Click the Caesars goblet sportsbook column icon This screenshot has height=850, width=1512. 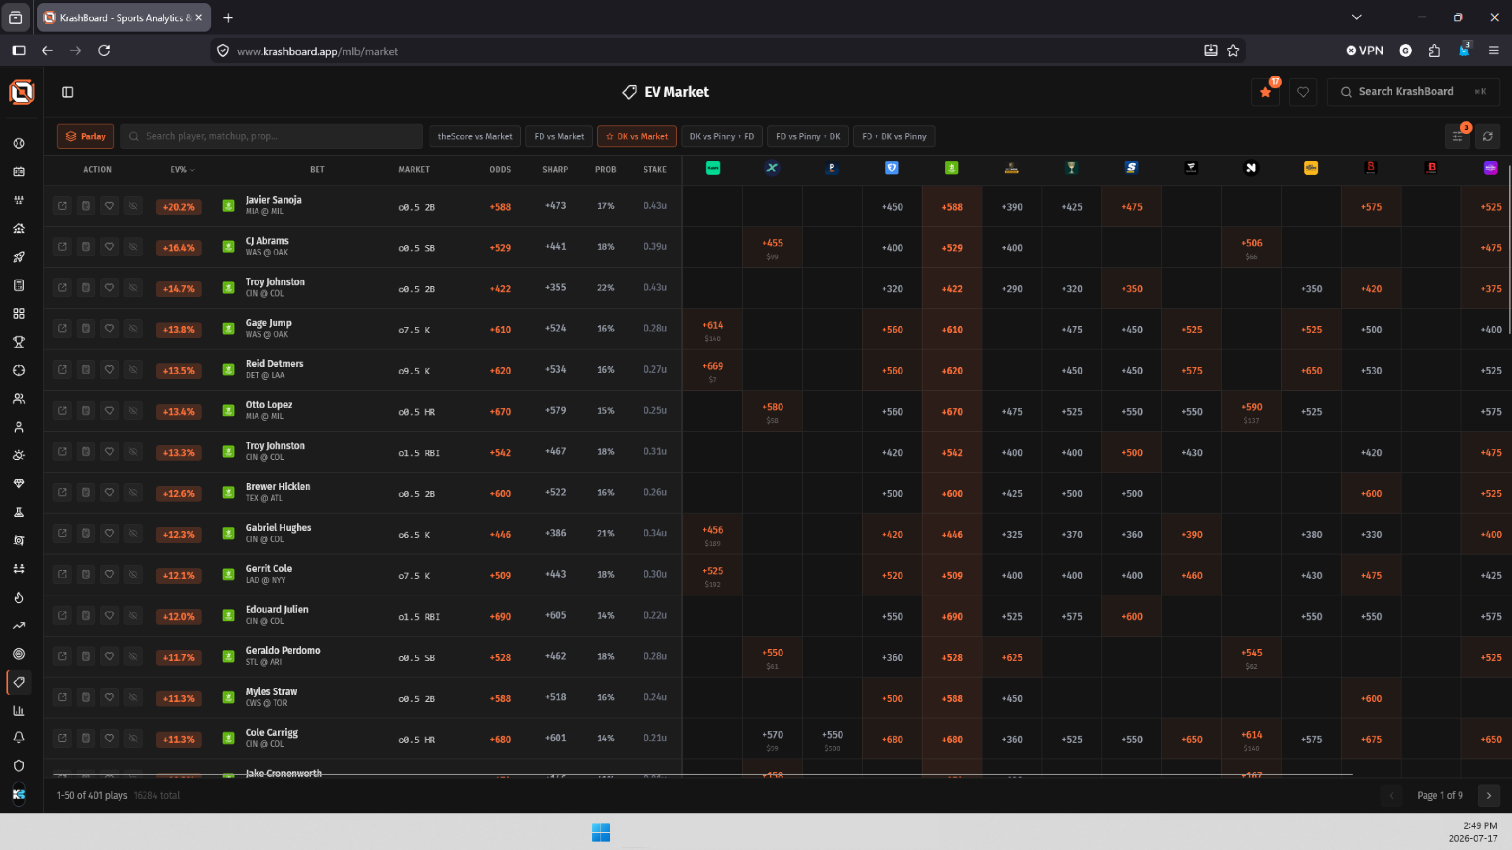[x=1071, y=169]
